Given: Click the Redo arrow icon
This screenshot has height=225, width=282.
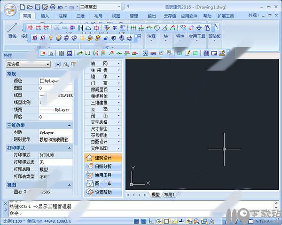Looking at the screenshot, I should [x=71, y=7].
